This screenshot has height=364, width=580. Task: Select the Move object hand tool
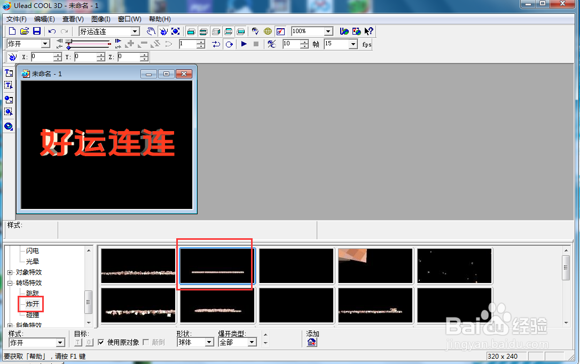click(151, 31)
